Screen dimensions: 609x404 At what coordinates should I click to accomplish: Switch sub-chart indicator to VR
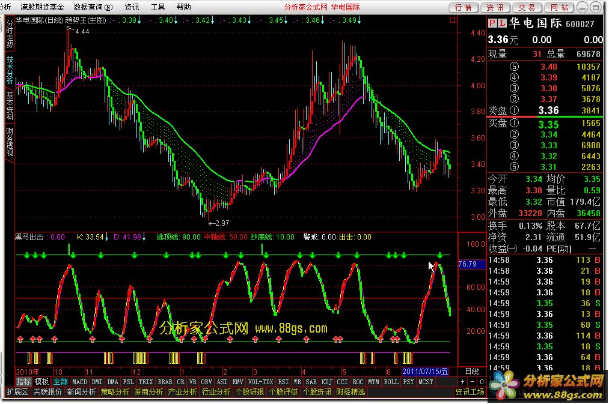(x=193, y=382)
